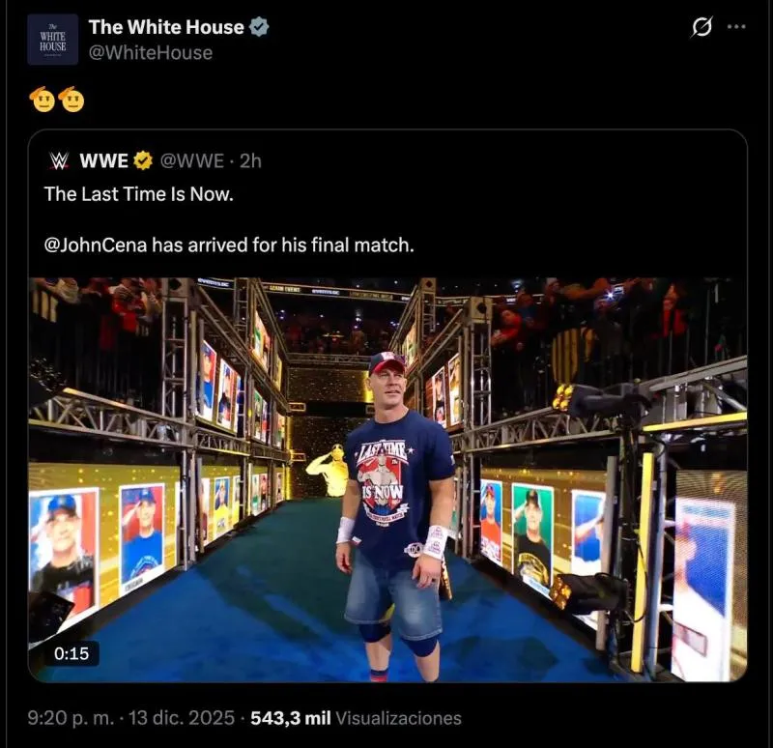Click the second saluting face emoji

point(72,99)
